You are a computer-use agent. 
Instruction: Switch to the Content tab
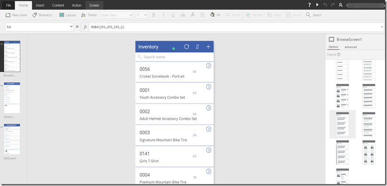58,5
